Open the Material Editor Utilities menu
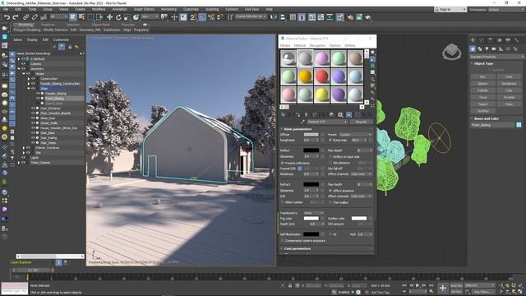The height and width of the screenshot is (296, 526). pos(349,45)
